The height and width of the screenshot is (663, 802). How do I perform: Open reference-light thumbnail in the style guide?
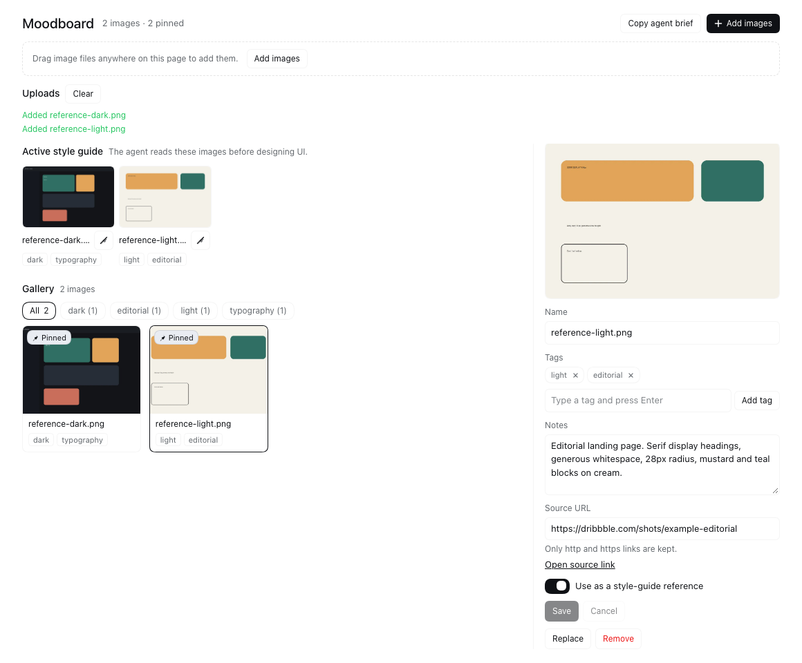tap(165, 197)
